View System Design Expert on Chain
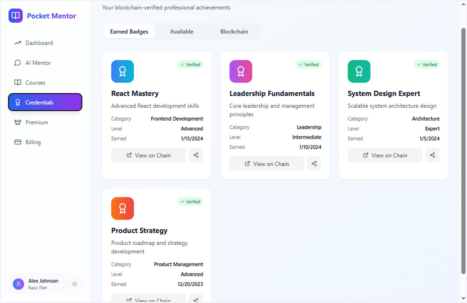This screenshot has height=303, width=467. 385,155
